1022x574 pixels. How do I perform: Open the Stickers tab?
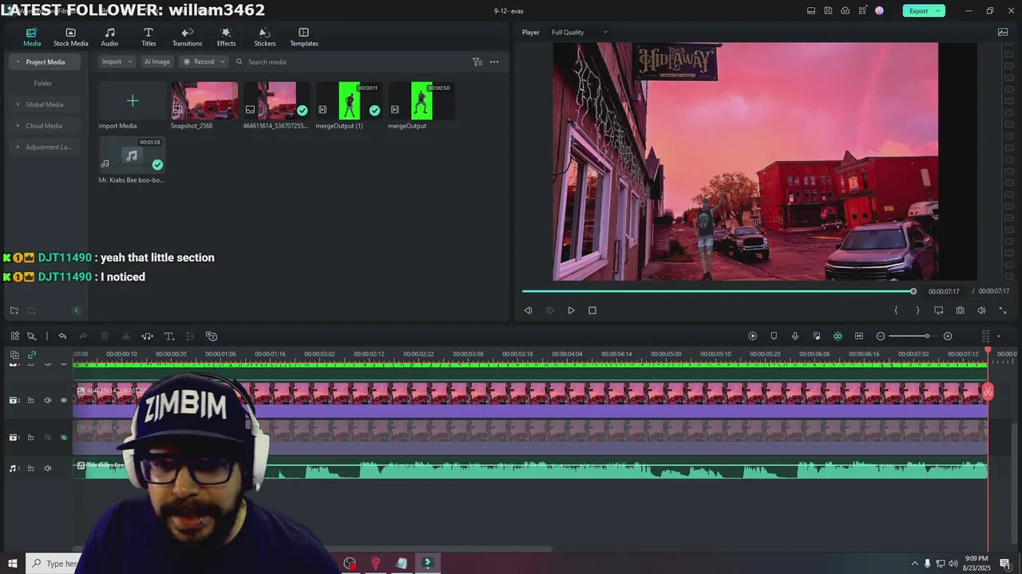265,37
